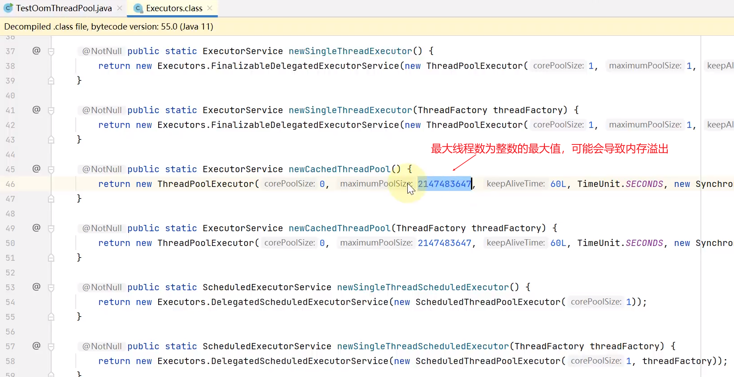Close the Executors.class tab
Screen dimensions: 734x377
(x=210, y=8)
